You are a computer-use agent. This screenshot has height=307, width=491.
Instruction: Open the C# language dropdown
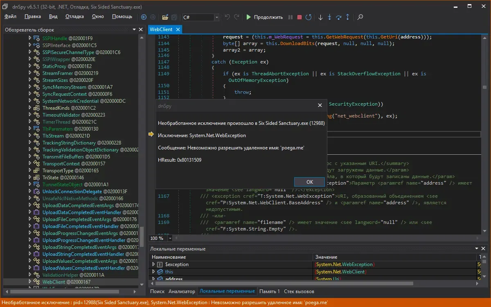pos(217,17)
